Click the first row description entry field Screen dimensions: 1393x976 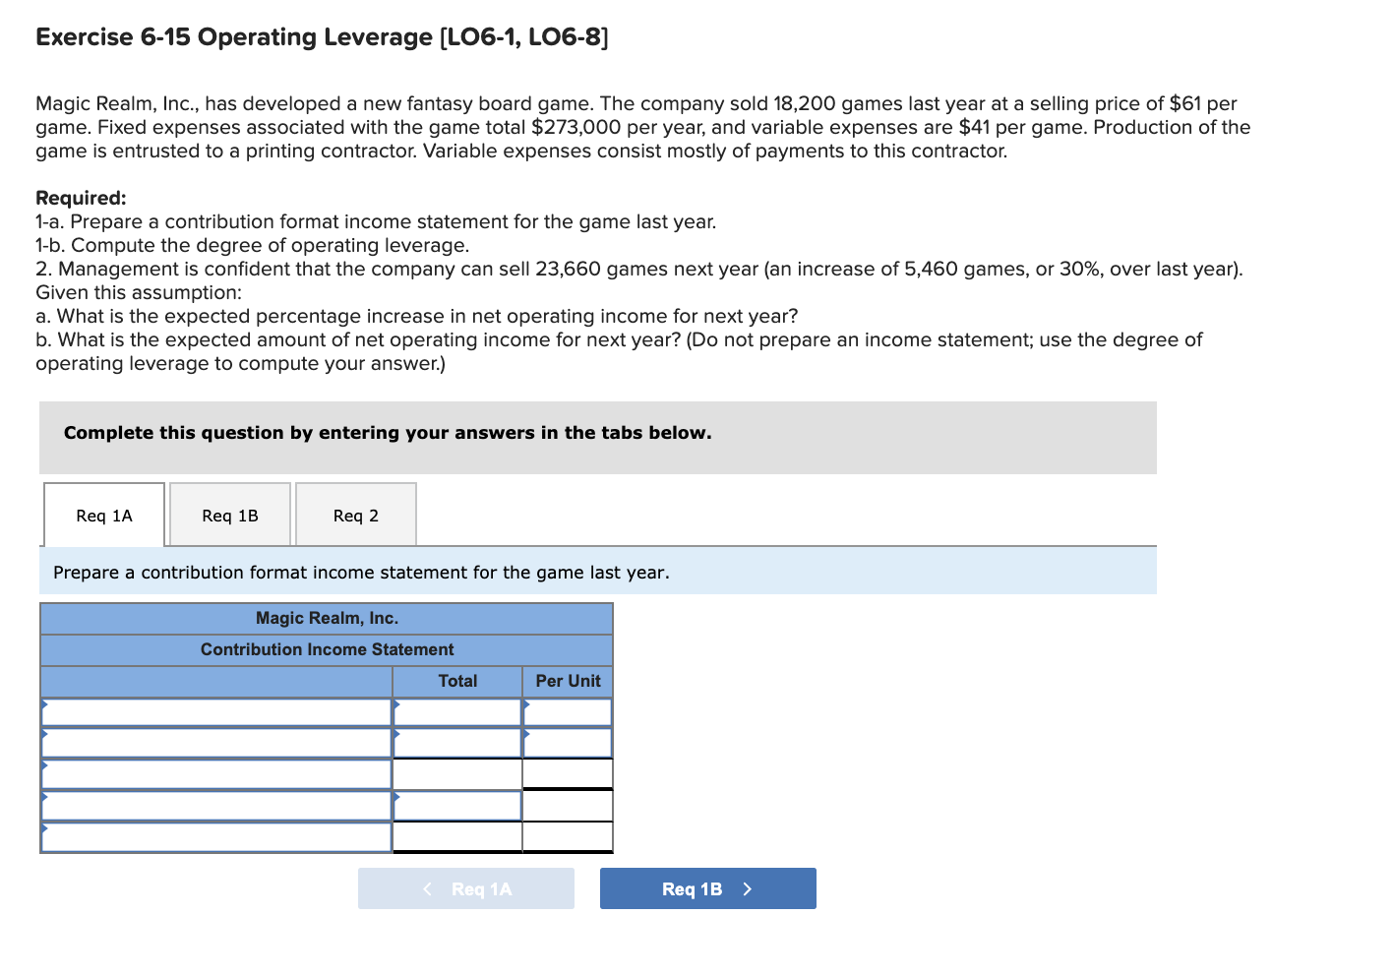(x=216, y=712)
